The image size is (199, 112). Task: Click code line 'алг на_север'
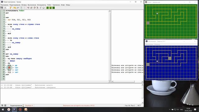click(x=12, y=54)
